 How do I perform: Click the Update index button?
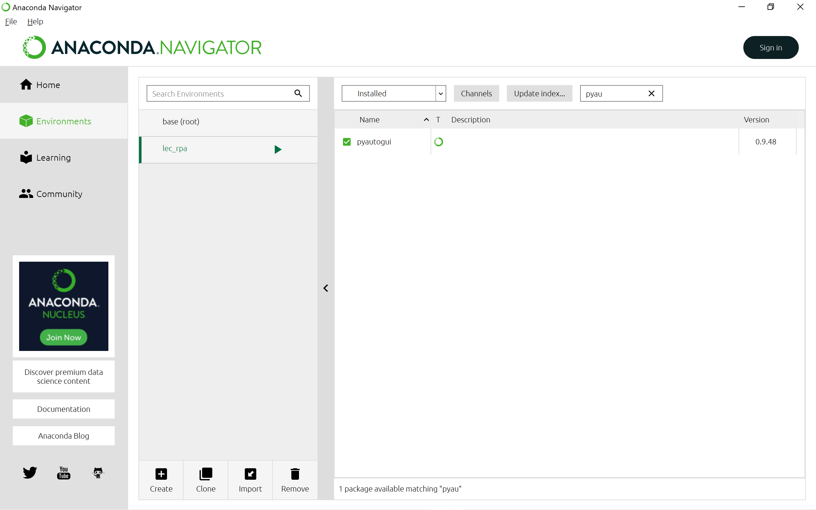pyautogui.click(x=539, y=93)
